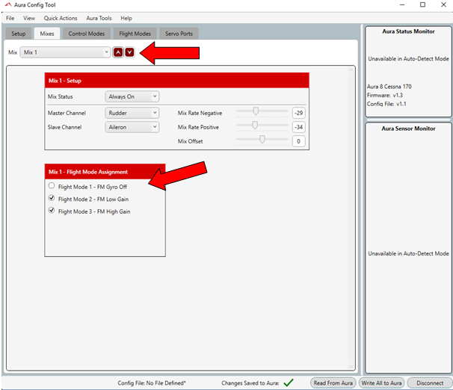This screenshot has width=453, height=390.
Task: Expand the Mix Status dropdown
Action: coord(132,96)
